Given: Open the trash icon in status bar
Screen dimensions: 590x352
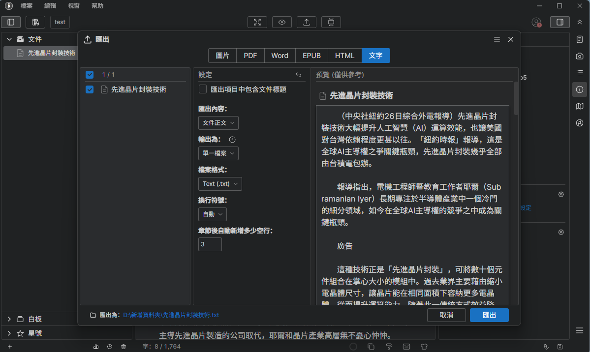Looking at the screenshot, I should tap(124, 347).
